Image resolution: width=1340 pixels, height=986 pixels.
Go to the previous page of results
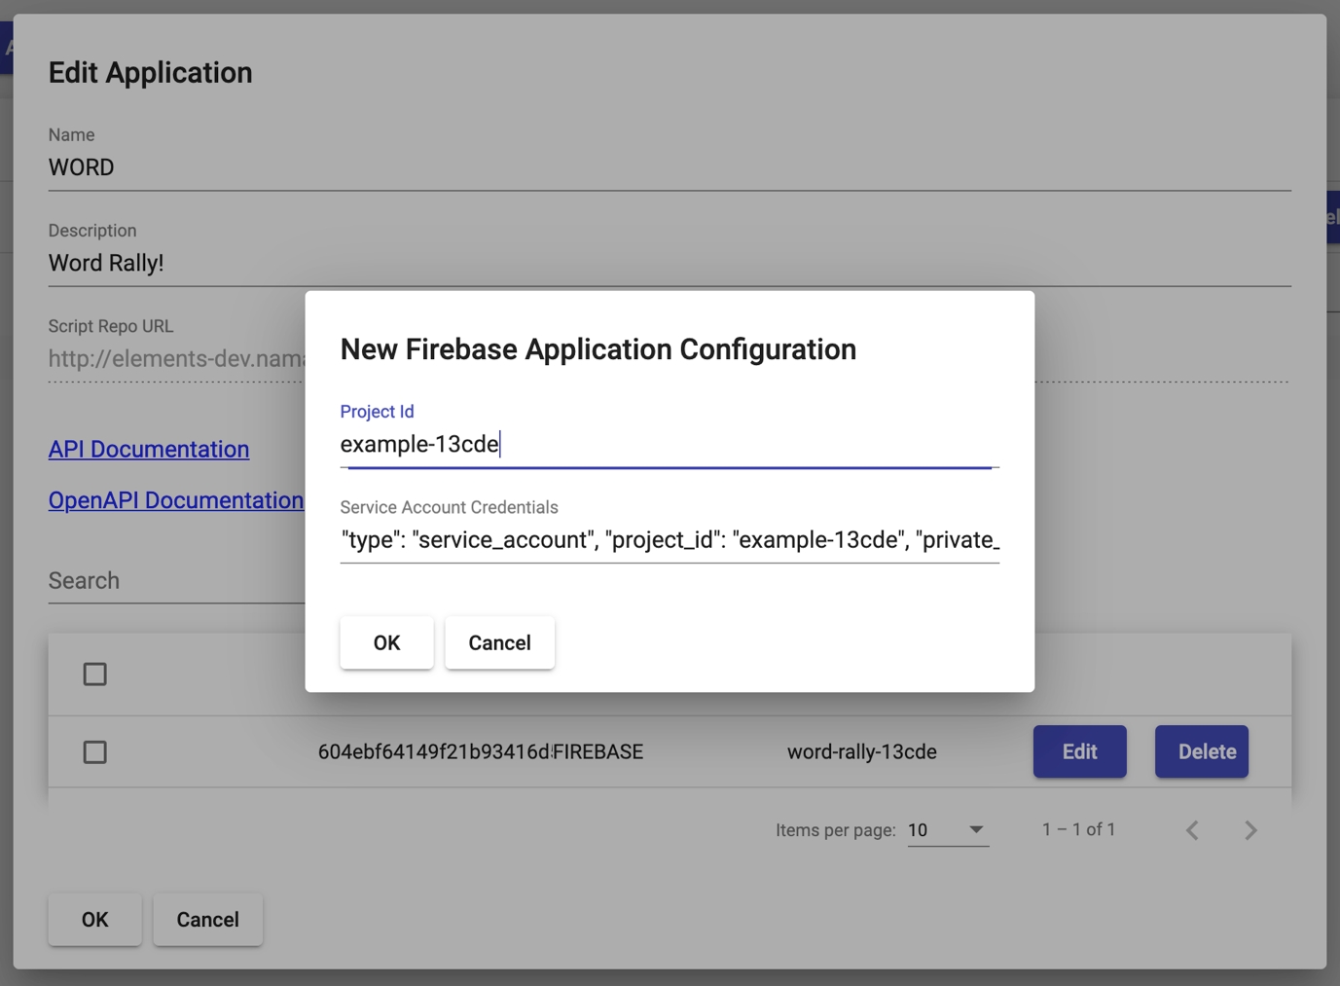click(1192, 830)
